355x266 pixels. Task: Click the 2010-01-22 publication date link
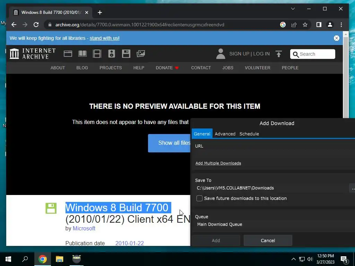pyautogui.click(x=130, y=243)
